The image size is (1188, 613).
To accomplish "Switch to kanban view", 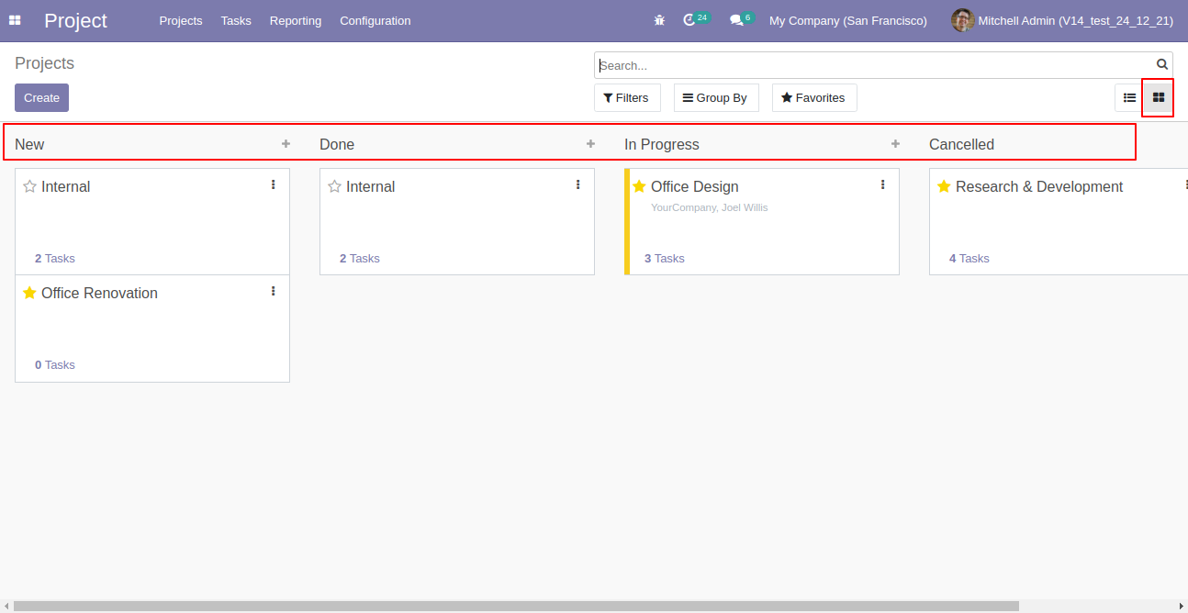I will 1158,97.
